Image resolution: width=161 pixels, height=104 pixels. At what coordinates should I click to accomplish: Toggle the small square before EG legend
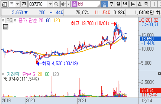pos(3,21)
